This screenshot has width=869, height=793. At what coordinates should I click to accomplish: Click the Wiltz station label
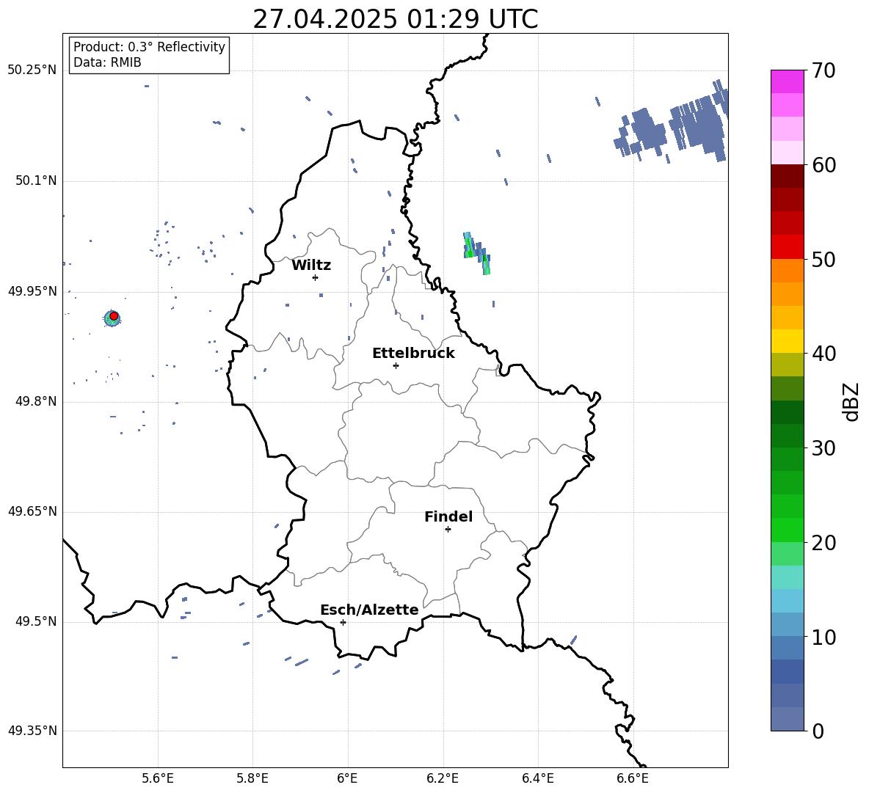pos(311,266)
